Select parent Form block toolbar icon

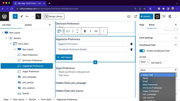(59, 31)
